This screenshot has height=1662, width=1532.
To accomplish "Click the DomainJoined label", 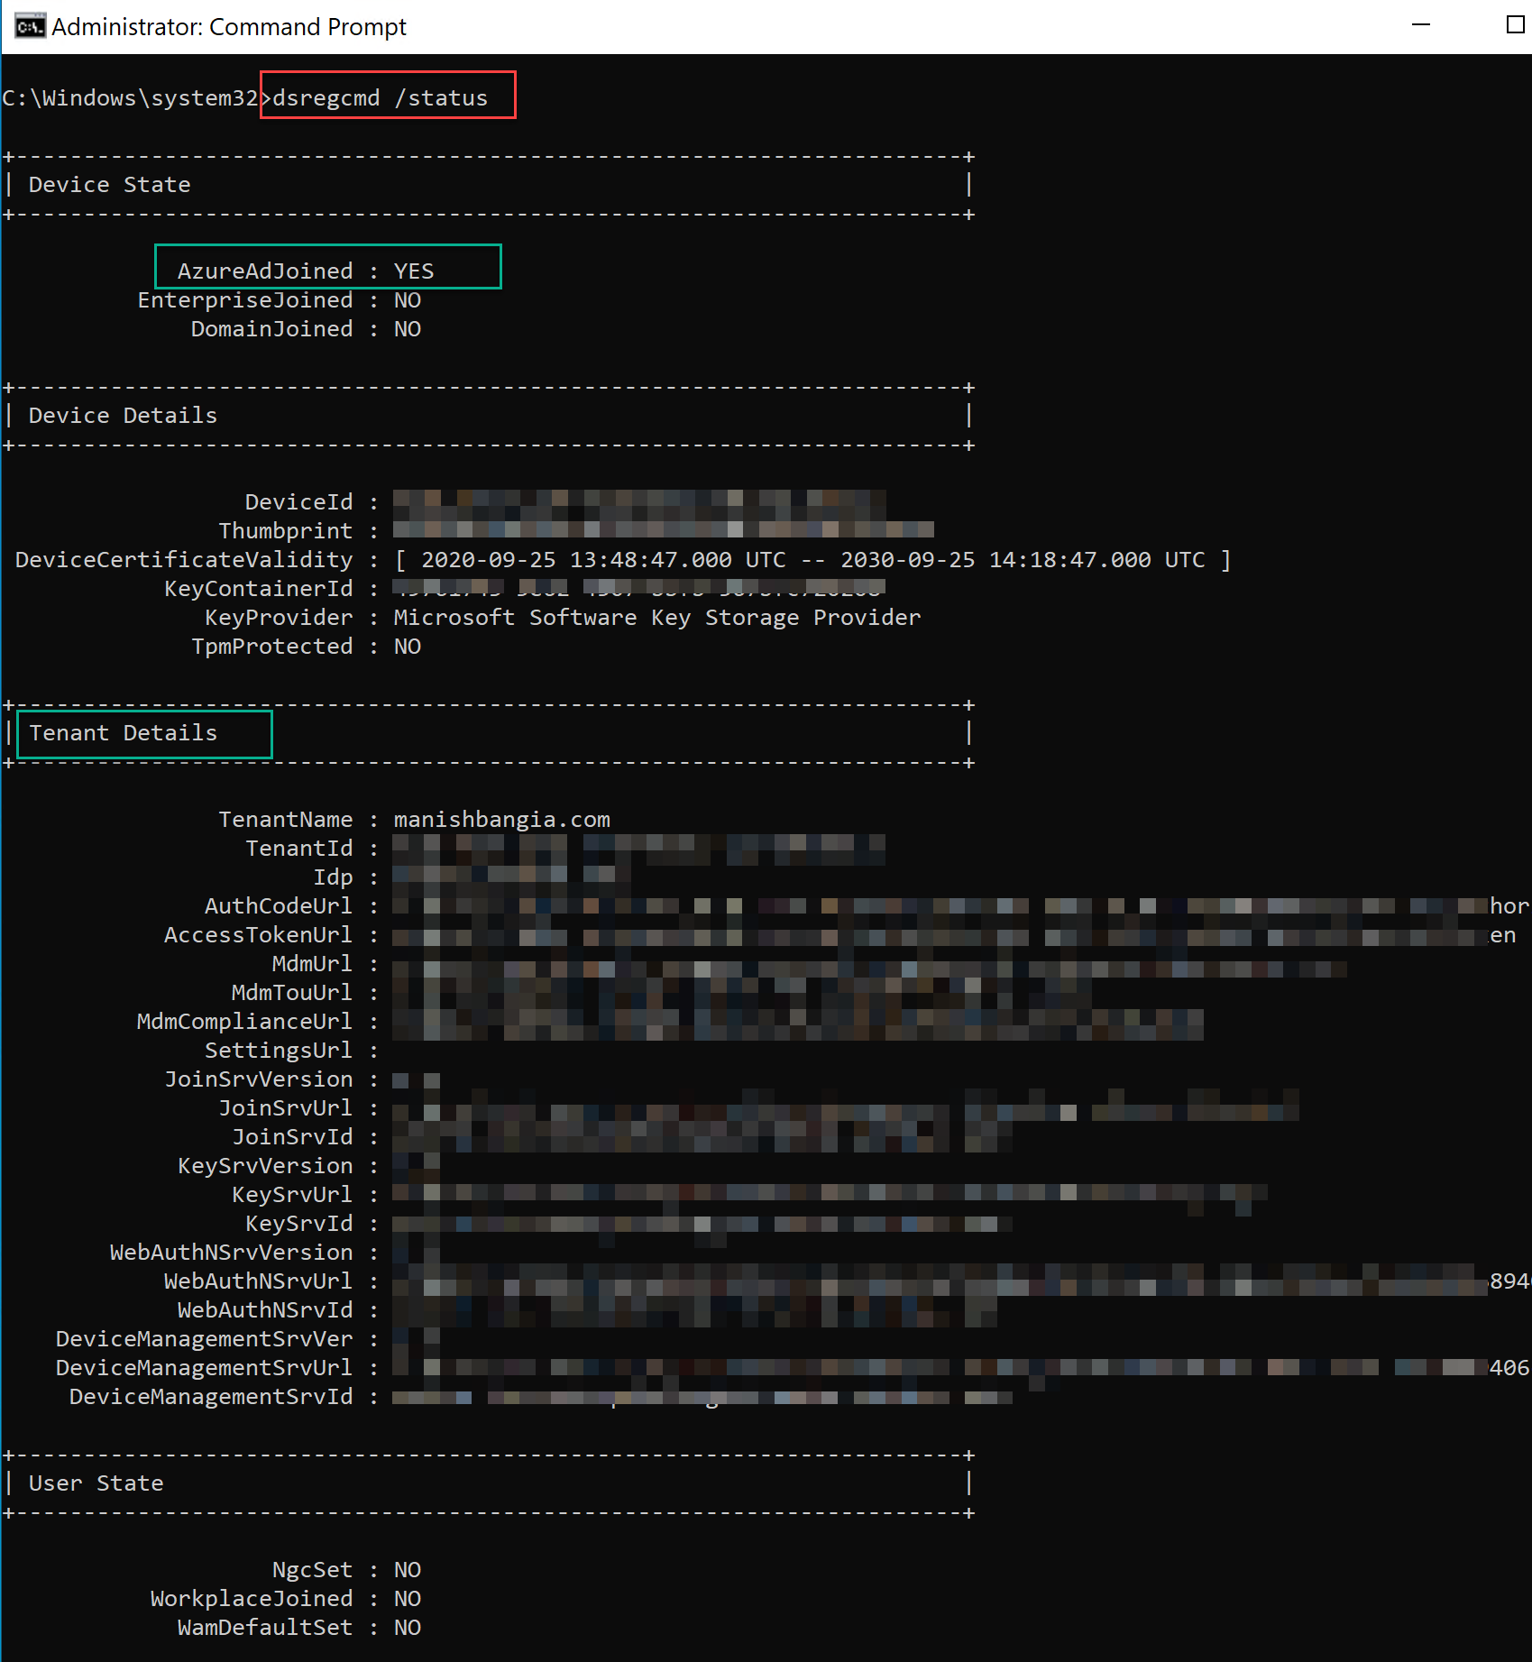I will [271, 329].
